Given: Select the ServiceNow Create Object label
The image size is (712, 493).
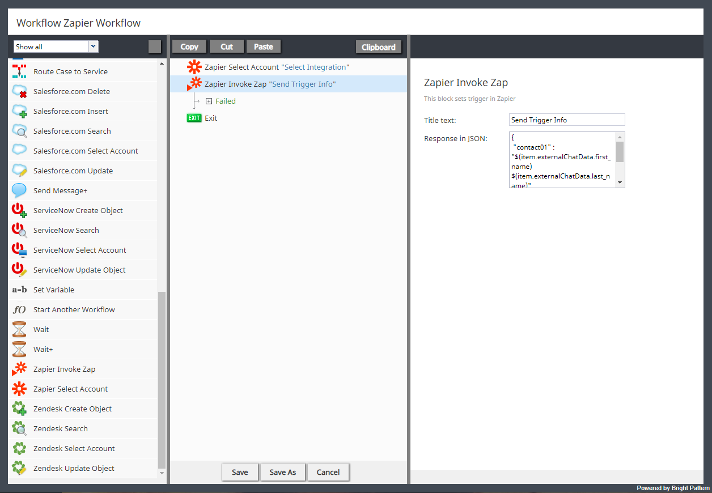Looking at the screenshot, I should coord(78,210).
